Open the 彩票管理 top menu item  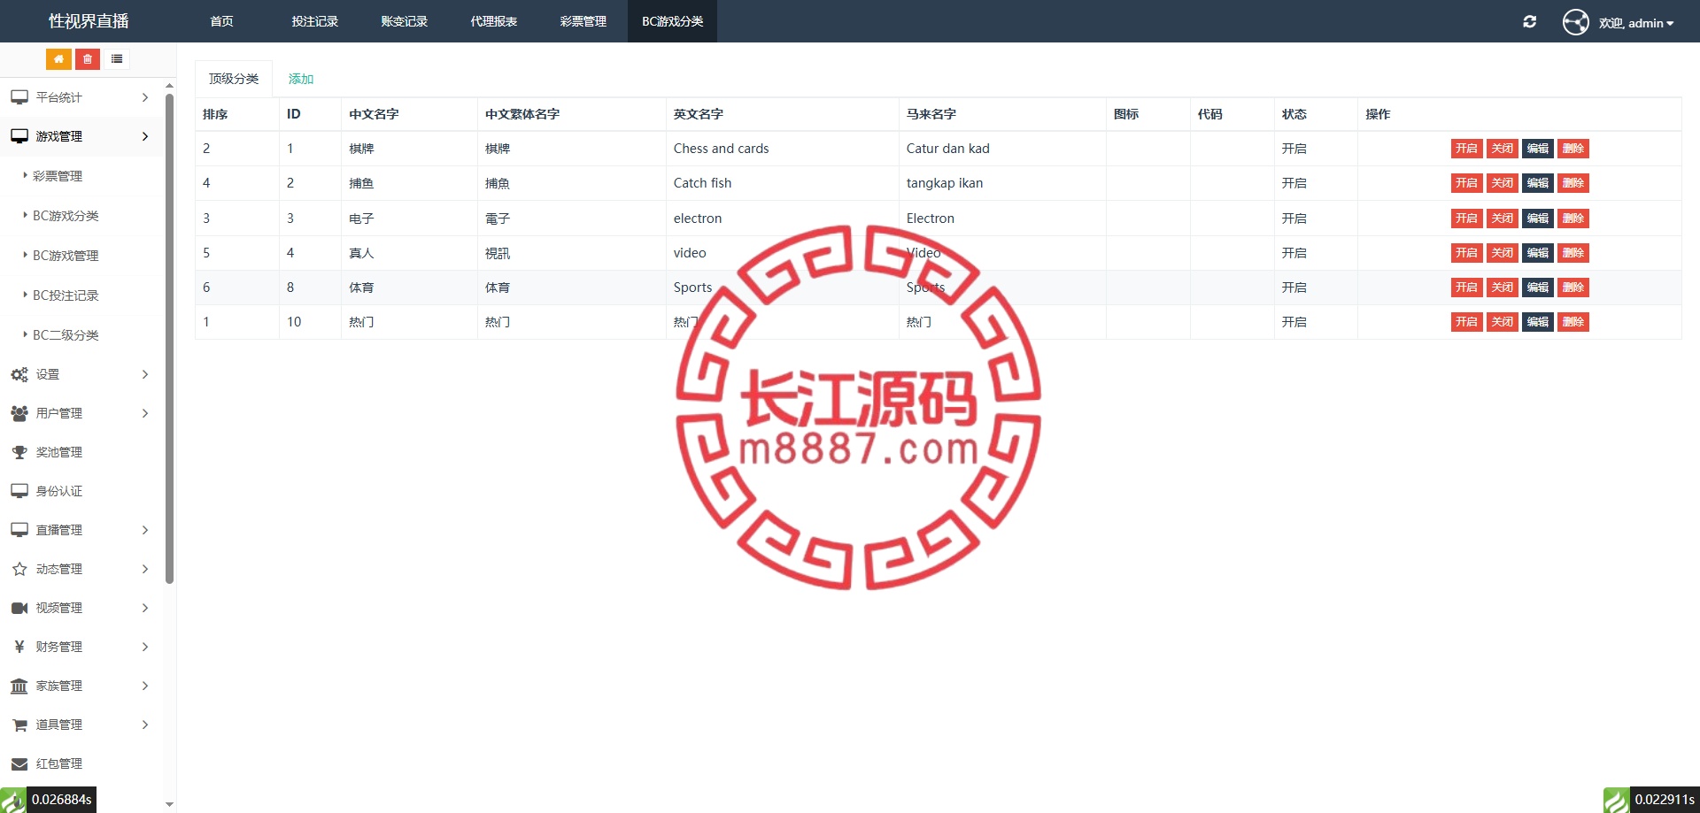pyautogui.click(x=583, y=21)
